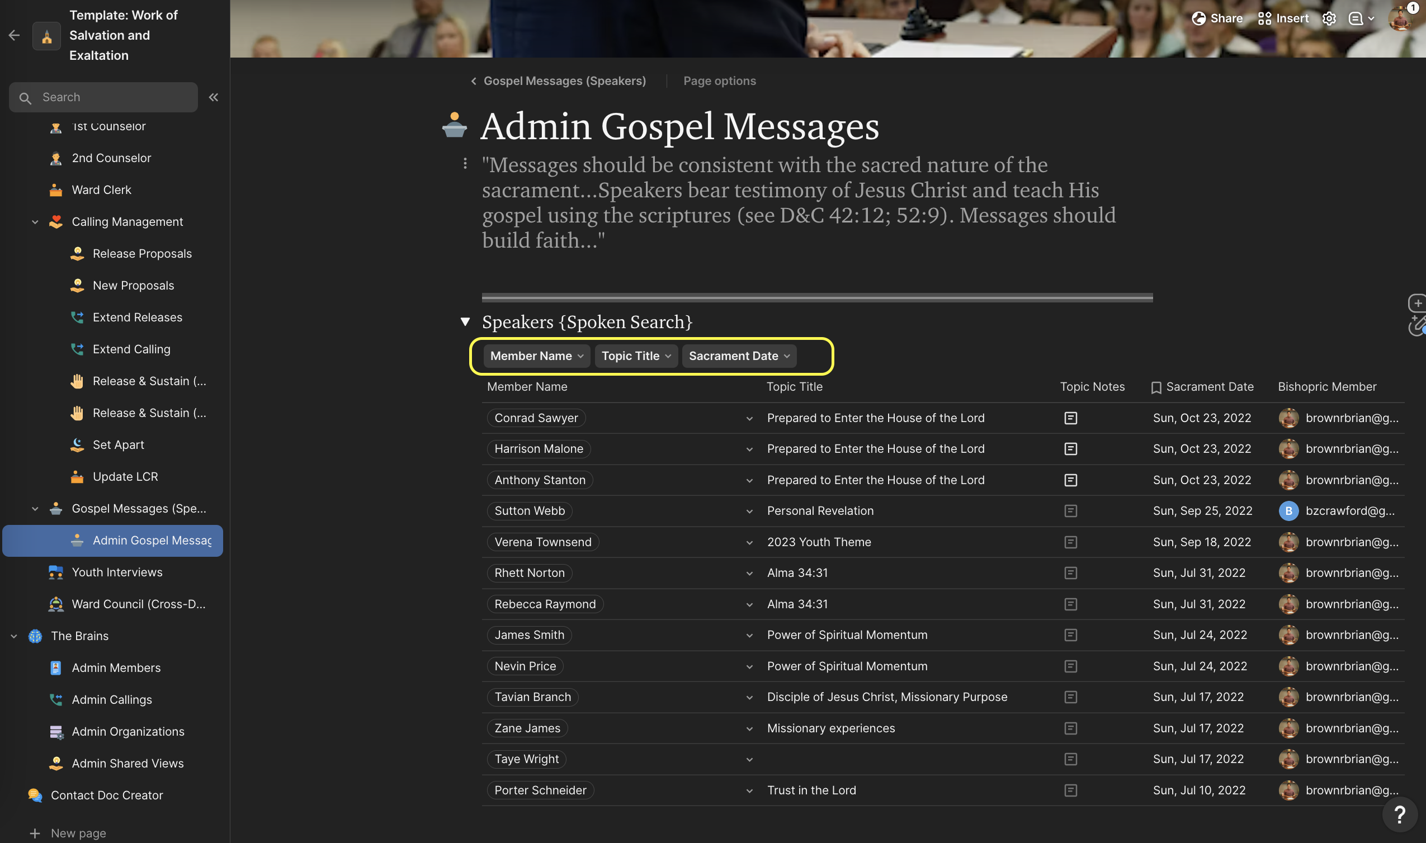Click the back arrow beside doc title
This screenshot has height=843, width=1426.
click(x=14, y=35)
